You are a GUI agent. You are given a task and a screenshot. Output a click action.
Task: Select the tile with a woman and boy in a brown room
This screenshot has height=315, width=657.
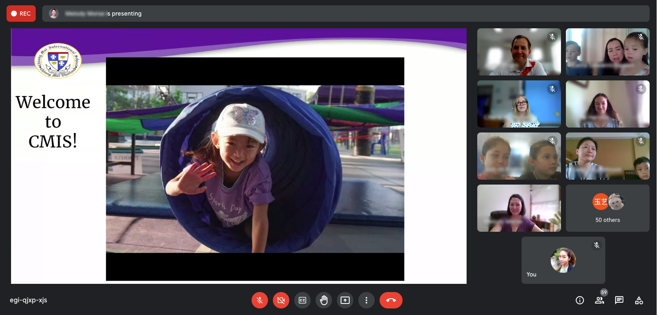pyautogui.click(x=608, y=156)
